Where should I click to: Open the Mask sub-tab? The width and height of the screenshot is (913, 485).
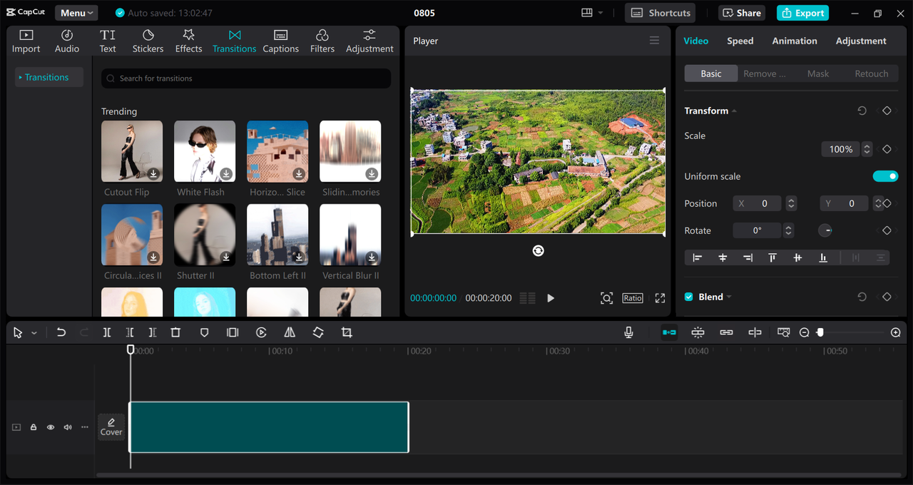click(817, 73)
